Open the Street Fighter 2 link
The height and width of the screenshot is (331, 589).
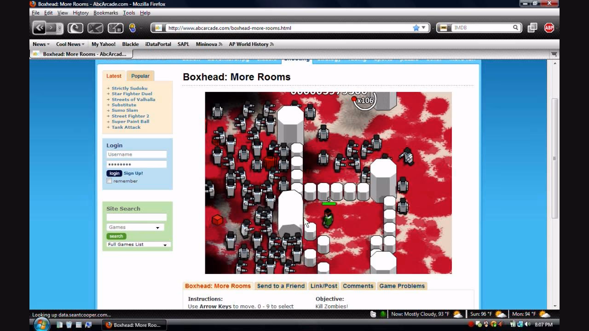[130, 116]
